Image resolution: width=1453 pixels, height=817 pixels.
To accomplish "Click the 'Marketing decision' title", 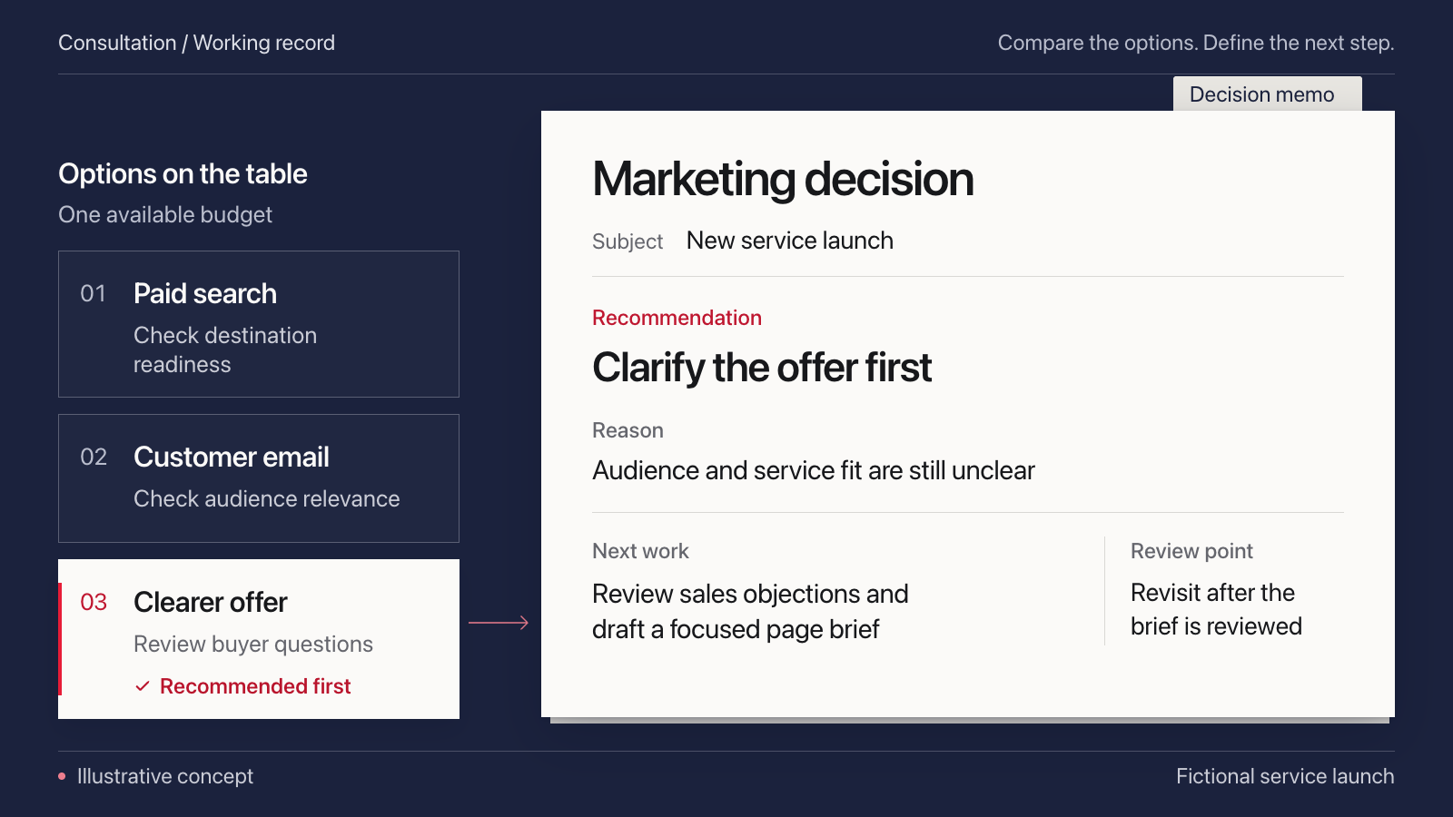I will pyautogui.click(x=783, y=179).
